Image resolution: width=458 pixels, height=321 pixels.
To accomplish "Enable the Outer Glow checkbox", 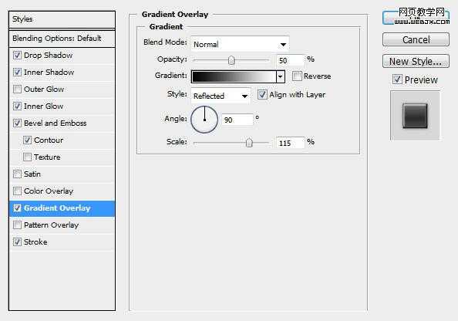I will [x=17, y=89].
